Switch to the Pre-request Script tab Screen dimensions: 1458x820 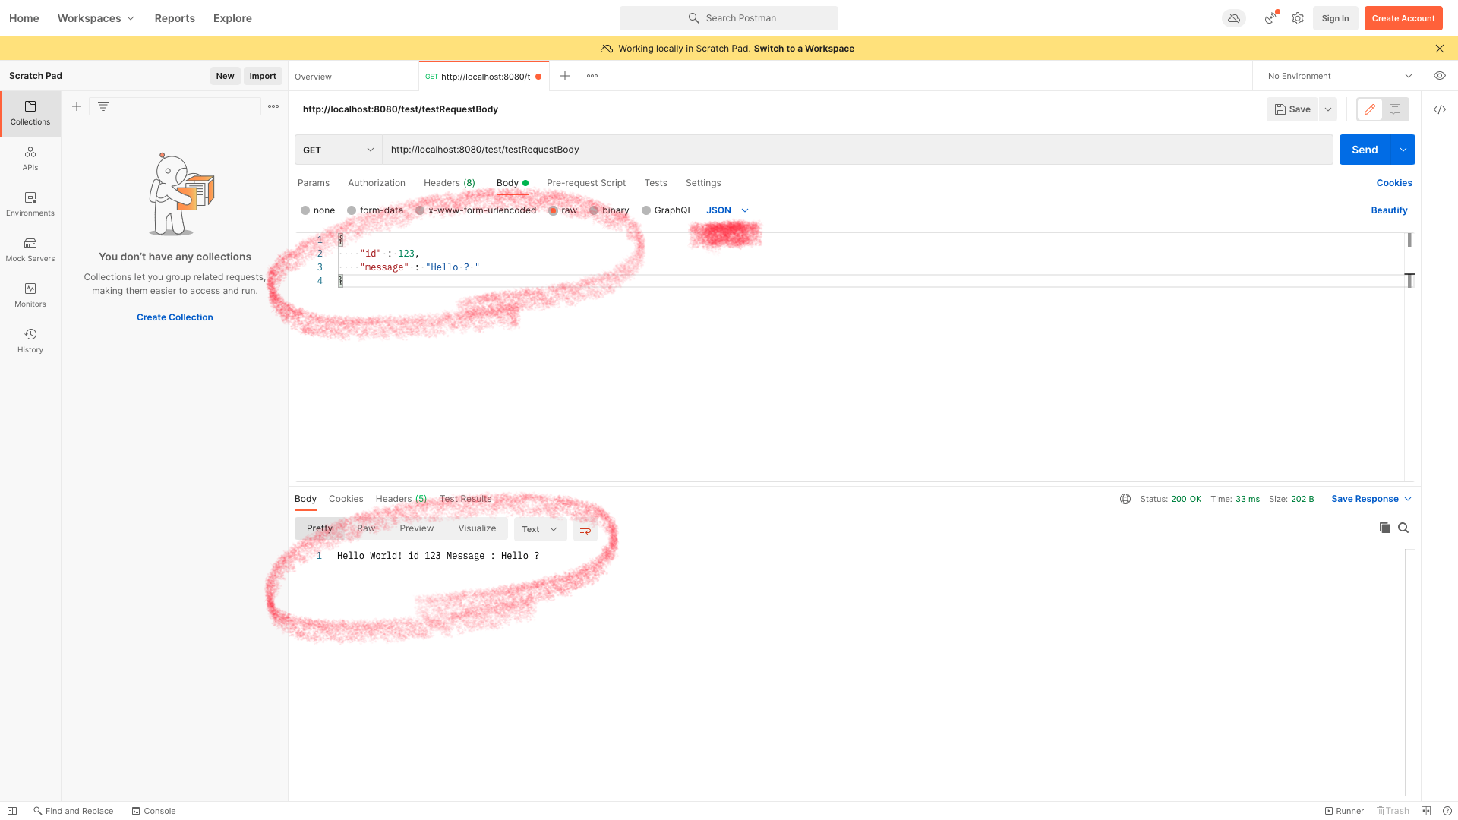pos(585,183)
